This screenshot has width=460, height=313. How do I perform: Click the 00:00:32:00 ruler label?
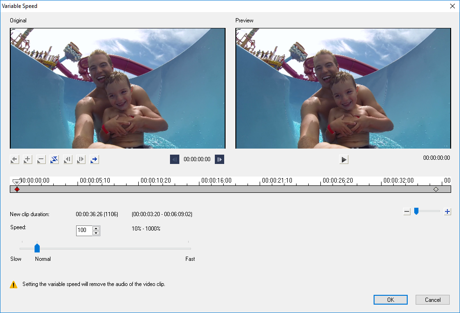(x=399, y=180)
